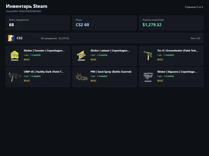Click the $0.02 price of biguzera sticker
The width and height of the screenshot is (209, 156).
pos(160,81)
